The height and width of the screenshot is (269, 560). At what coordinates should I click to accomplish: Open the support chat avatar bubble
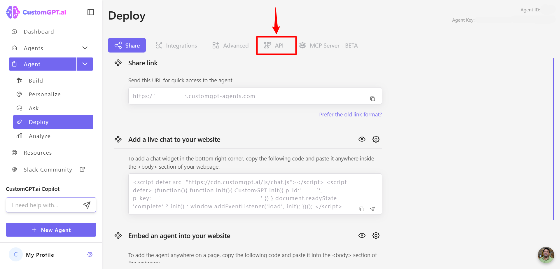[x=546, y=255]
